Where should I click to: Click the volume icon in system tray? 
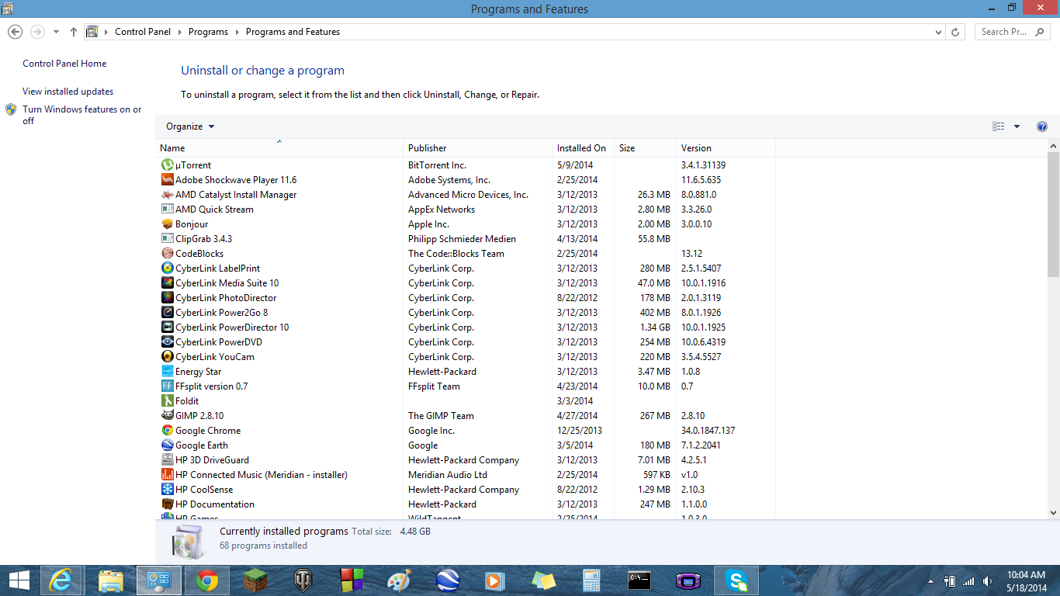pyautogui.click(x=988, y=581)
